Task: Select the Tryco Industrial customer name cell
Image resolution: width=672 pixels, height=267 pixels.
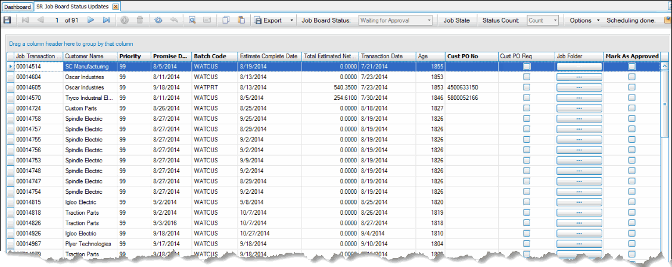Action: tap(89, 98)
